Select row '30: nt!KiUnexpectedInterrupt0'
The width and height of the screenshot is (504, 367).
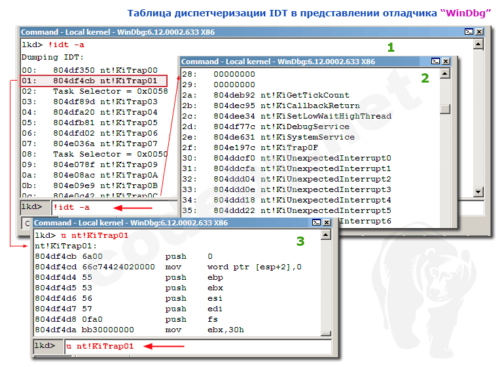tap(287, 158)
